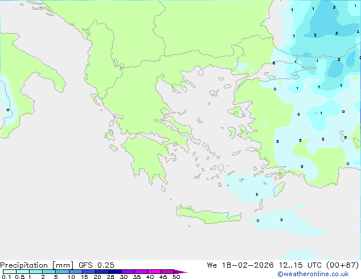Image resolution: width=361 pixels, height=279 pixels.
Task: Click the 5–10 mm legend color swatch
Action: point(62,272)
